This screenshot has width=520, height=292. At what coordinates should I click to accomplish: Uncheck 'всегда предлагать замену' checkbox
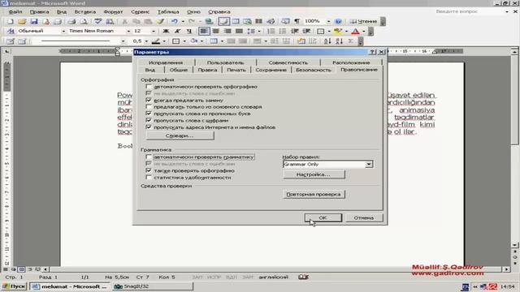click(149, 100)
